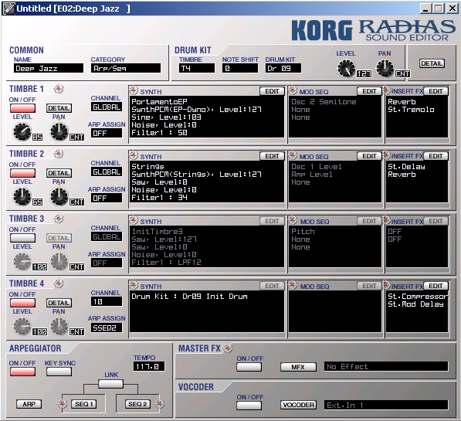Screen dimensions: 461x421
Task: Enable Master FX ON/OFF button
Action: pyautogui.click(x=249, y=367)
